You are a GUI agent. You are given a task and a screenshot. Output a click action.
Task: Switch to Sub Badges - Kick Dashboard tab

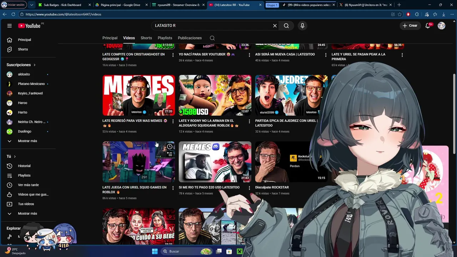[x=63, y=5]
